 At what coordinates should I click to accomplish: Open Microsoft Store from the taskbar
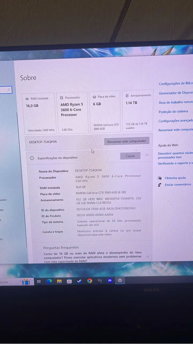(x=69, y=281)
